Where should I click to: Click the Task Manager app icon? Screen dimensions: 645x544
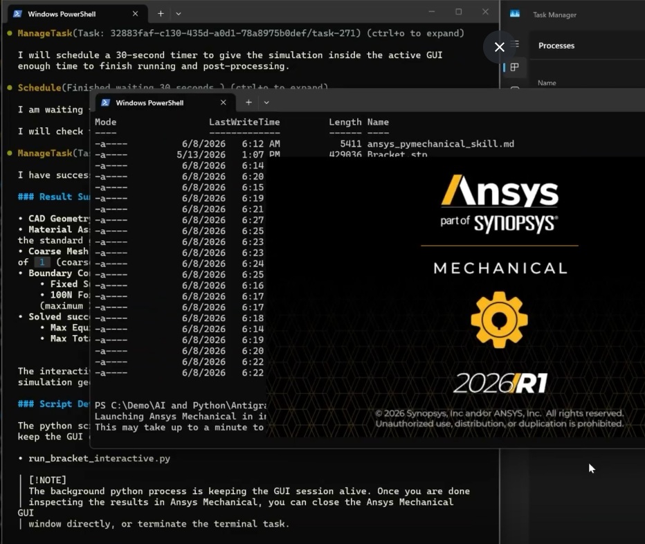pyautogui.click(x=515, y=14)
